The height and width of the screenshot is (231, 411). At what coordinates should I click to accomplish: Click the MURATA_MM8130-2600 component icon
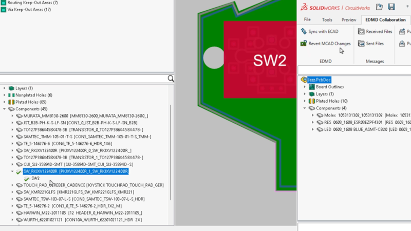(x=19, y=116)
